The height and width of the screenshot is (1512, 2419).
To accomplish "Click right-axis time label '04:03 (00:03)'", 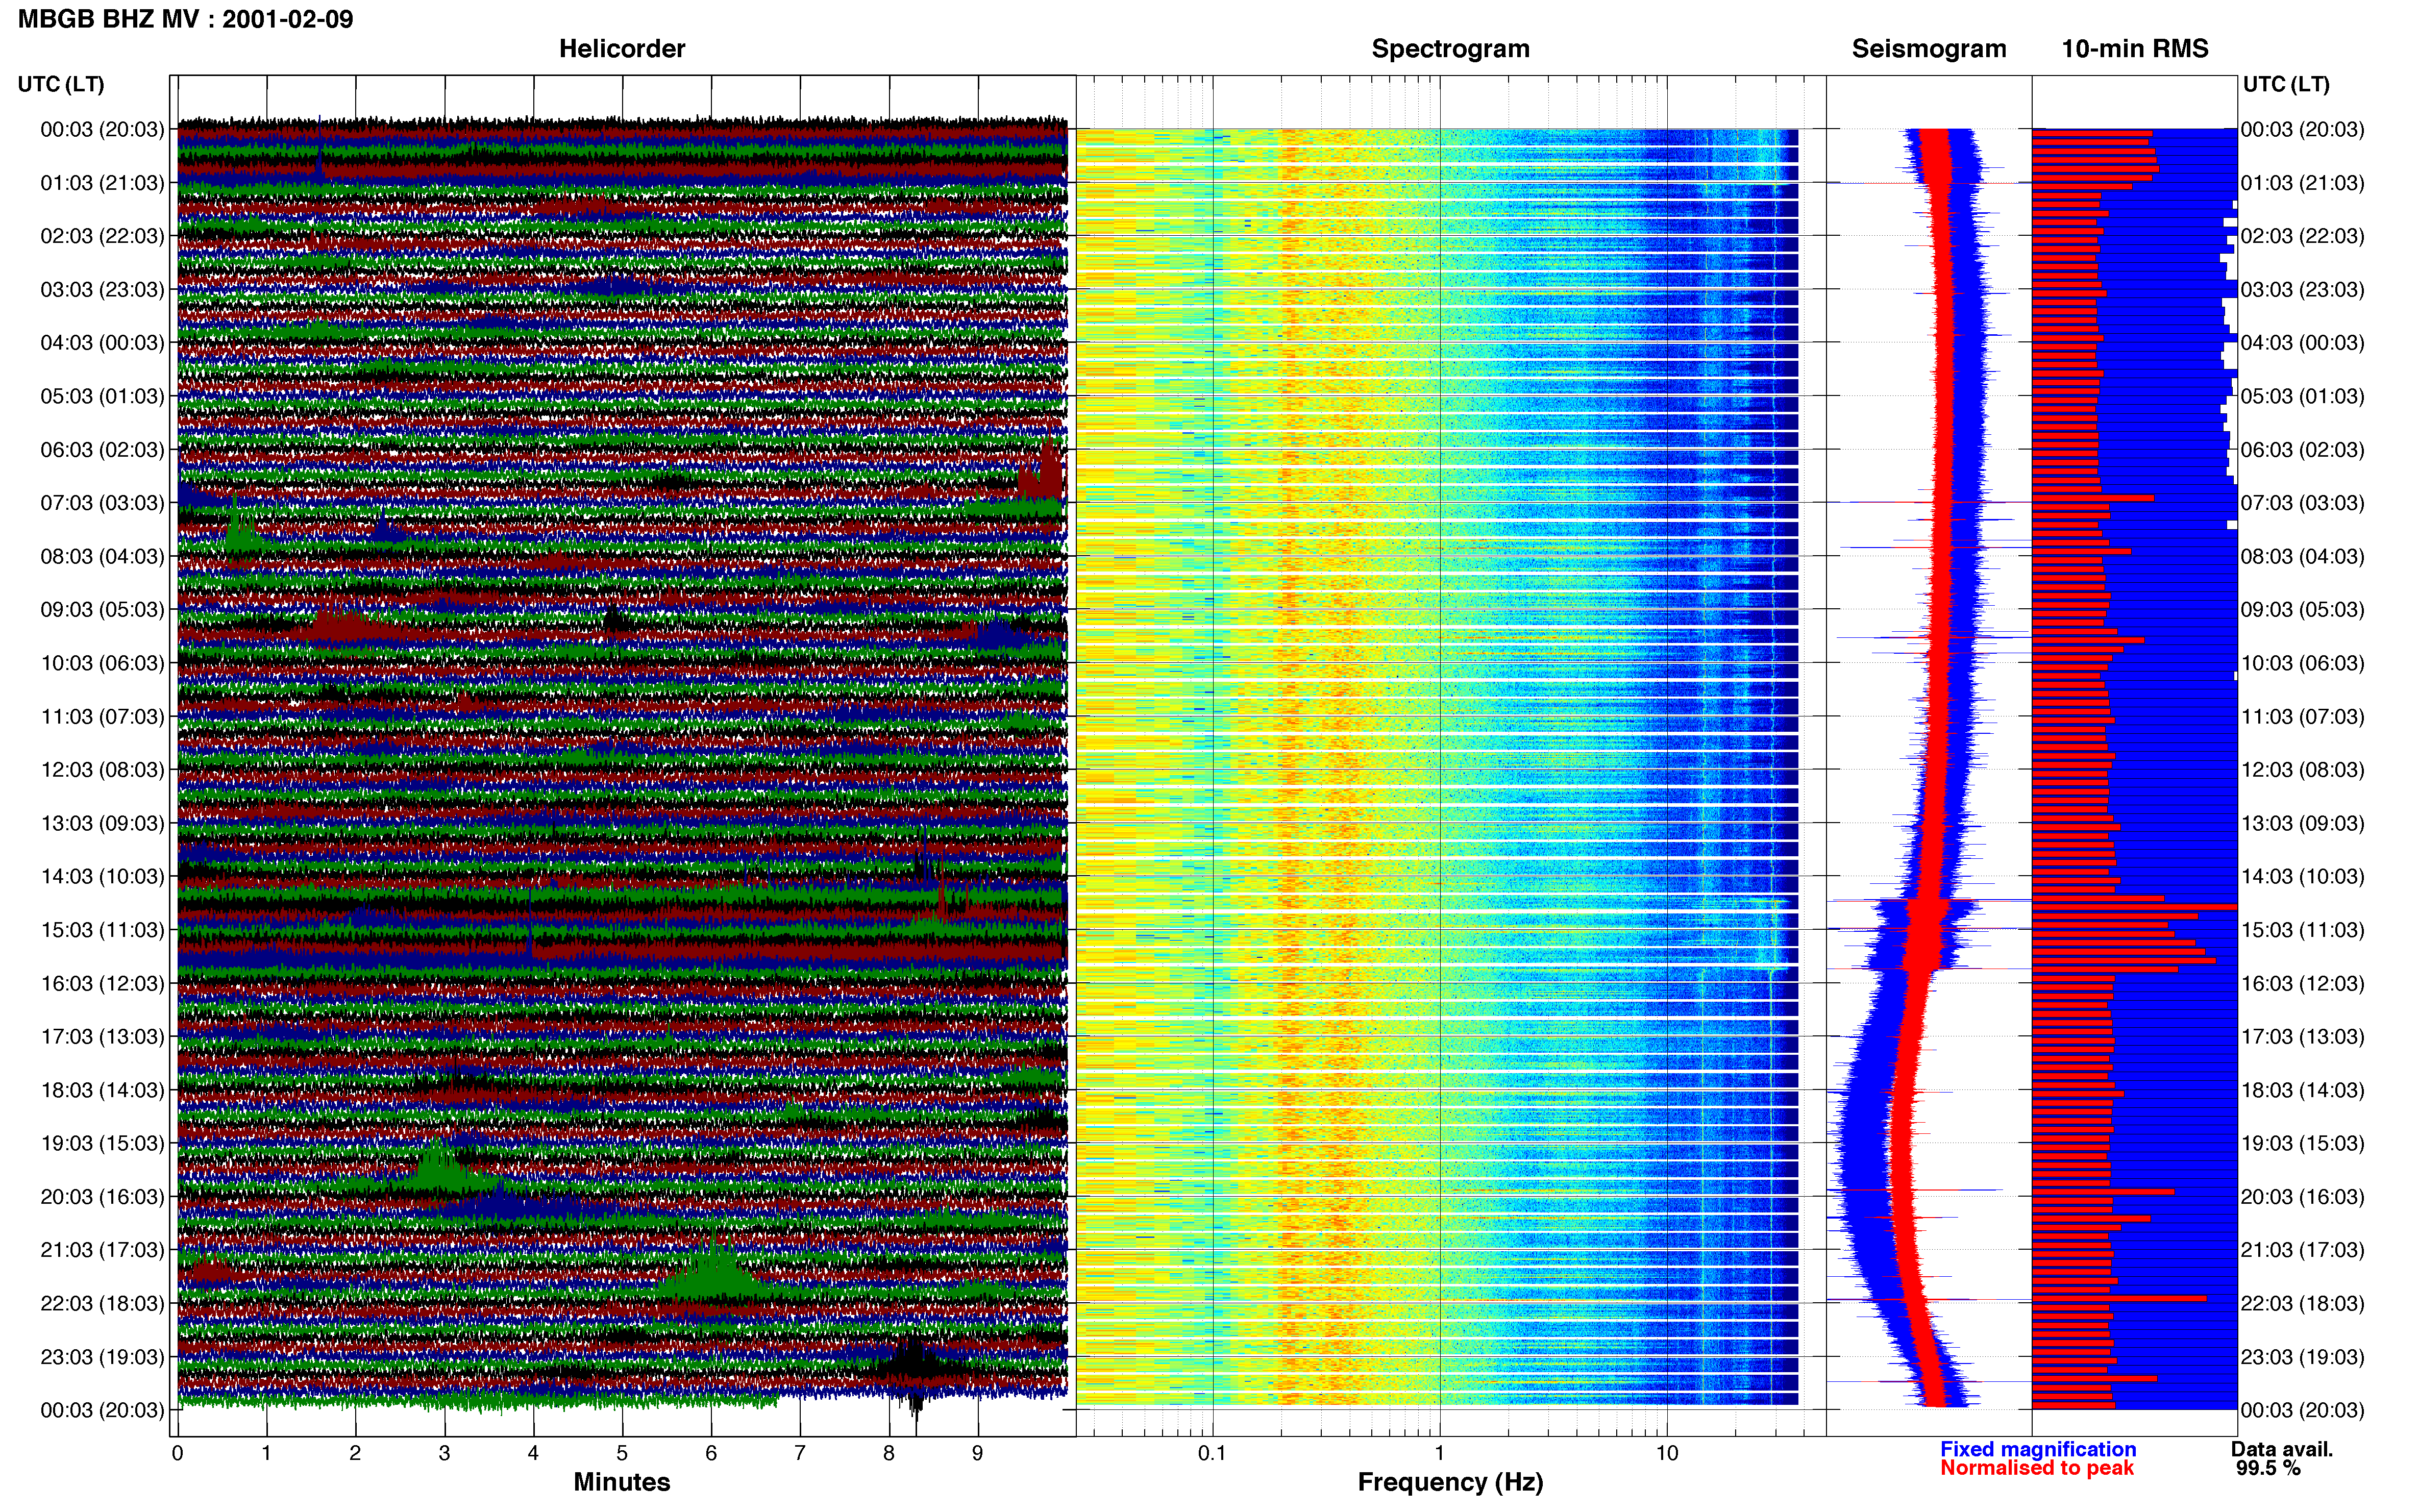I will tap(2303, 343).
